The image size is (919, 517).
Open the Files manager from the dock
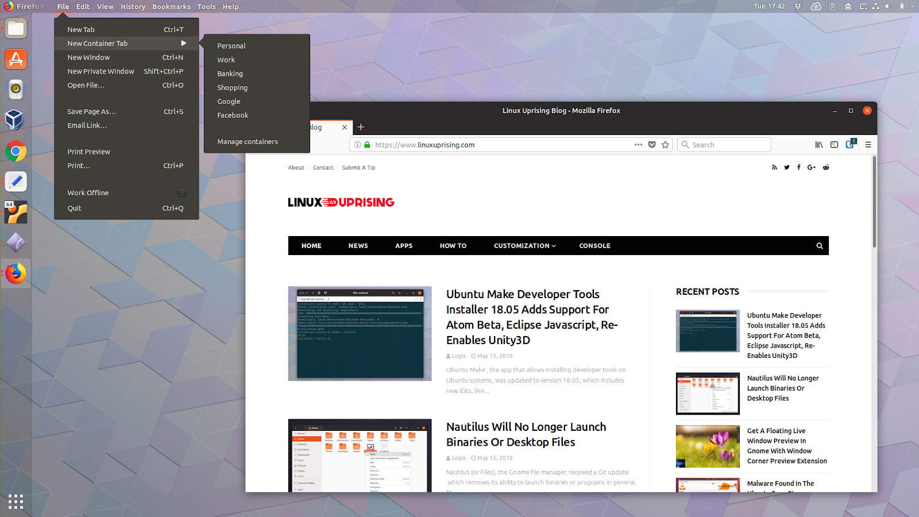(x=16, y=29)
